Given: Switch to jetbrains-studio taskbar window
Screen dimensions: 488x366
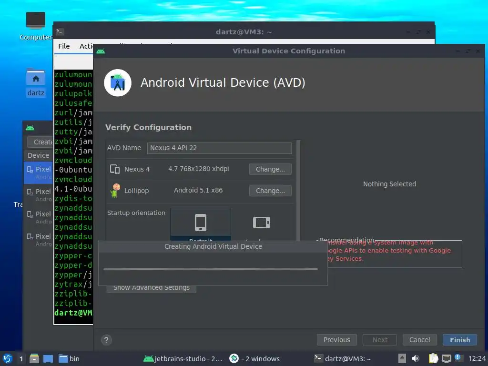Looking at the screenshot, I should click(183, 359).
